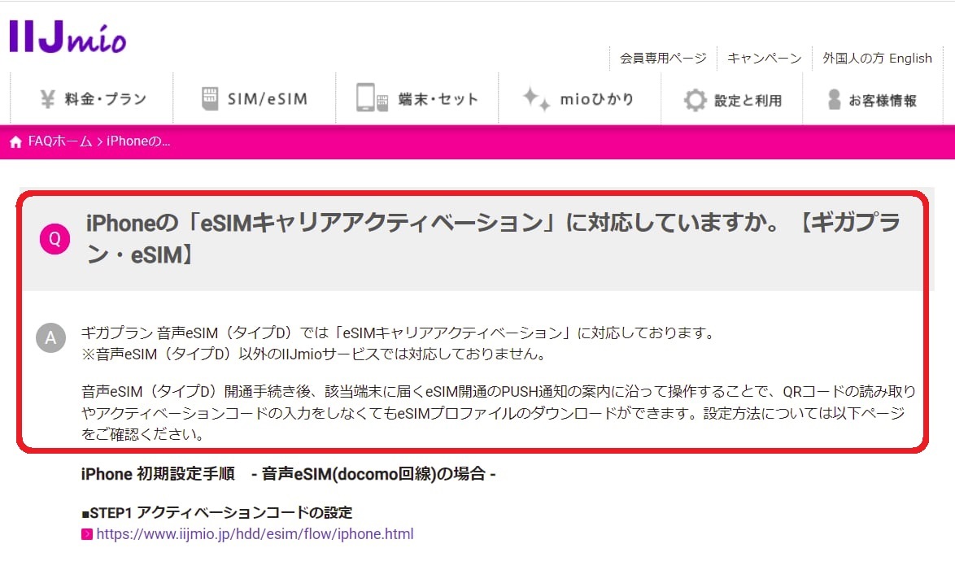Click the gear icon for 設定と利用
Viewport: 955px width, 561px height.
[x=695, y=100]
